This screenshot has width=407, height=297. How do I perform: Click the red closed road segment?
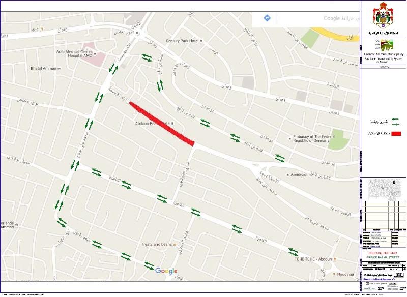pyautogui.click(x=162, y=124)
